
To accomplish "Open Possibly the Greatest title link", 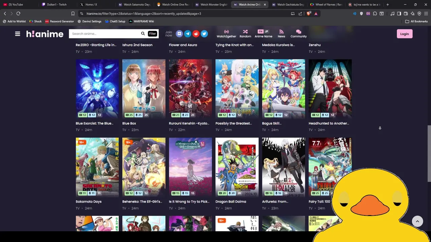I will tap(234, 123).
